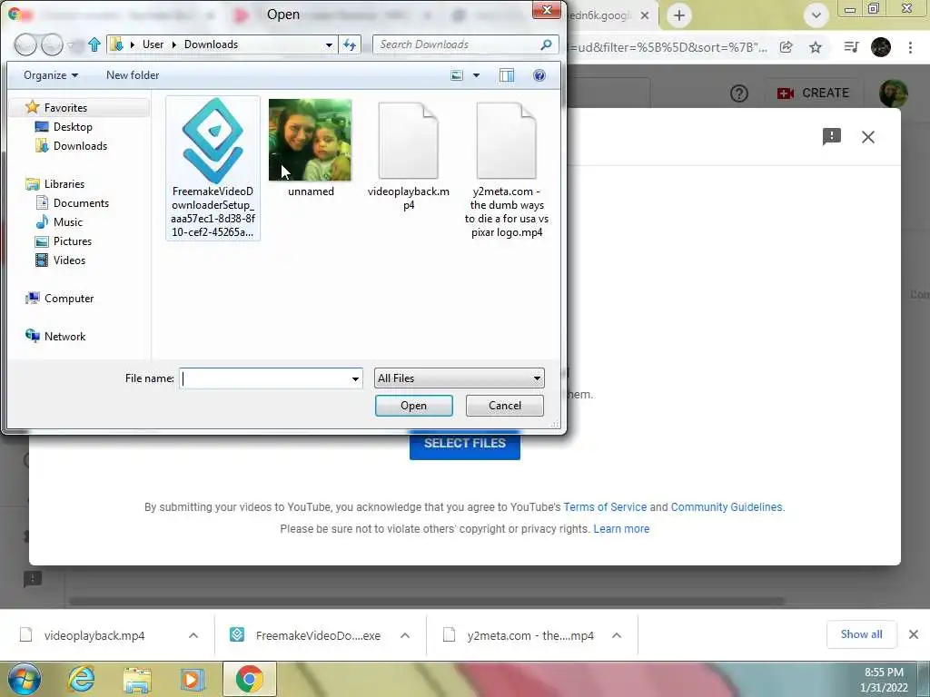Click the dialog Forward navigation button
The image size is (930, 697).
coord(52,44)
